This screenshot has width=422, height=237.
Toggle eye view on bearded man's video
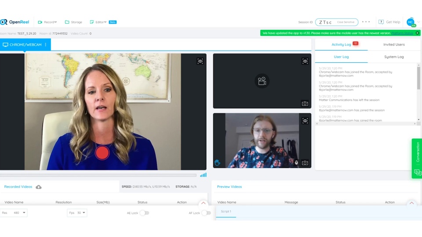click(x=305, y=121)
